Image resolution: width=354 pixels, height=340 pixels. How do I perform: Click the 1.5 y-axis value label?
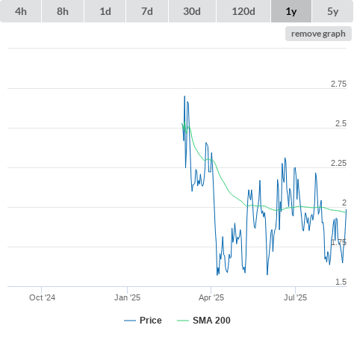tap(341, 282)
